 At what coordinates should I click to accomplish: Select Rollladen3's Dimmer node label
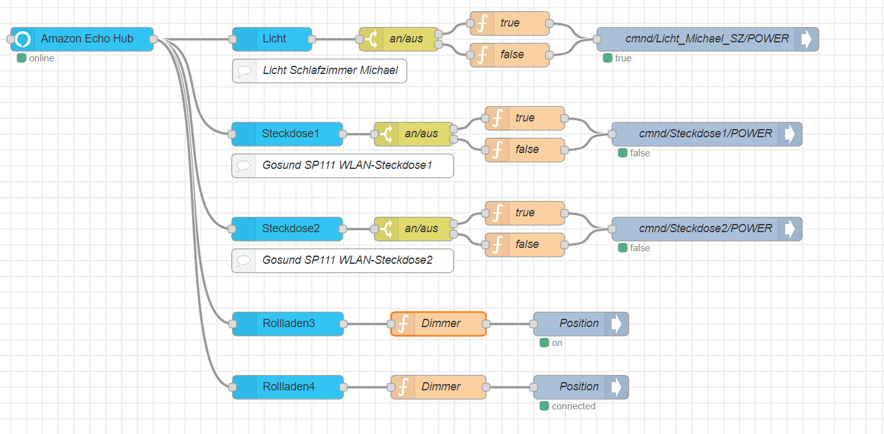pyautogui.click(x=441, y=324)
